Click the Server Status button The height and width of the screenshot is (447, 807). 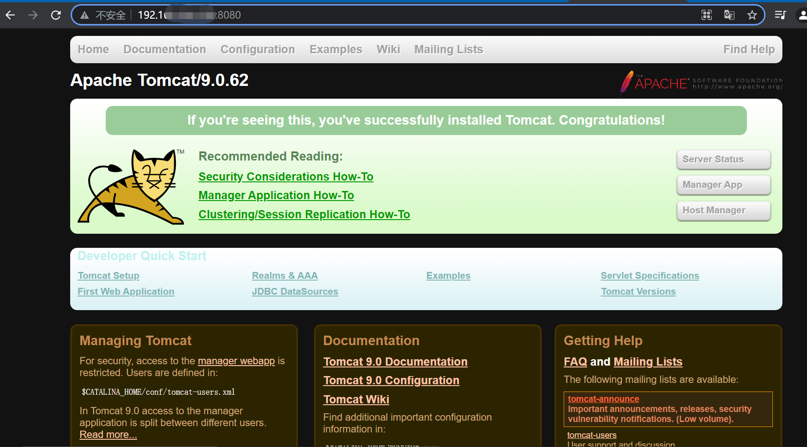[724, 159]
